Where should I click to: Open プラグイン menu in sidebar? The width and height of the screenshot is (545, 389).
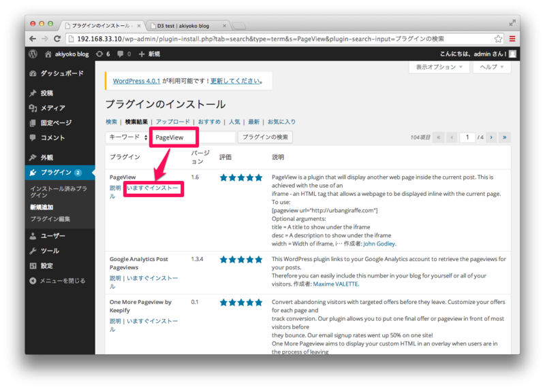(60, 173)
